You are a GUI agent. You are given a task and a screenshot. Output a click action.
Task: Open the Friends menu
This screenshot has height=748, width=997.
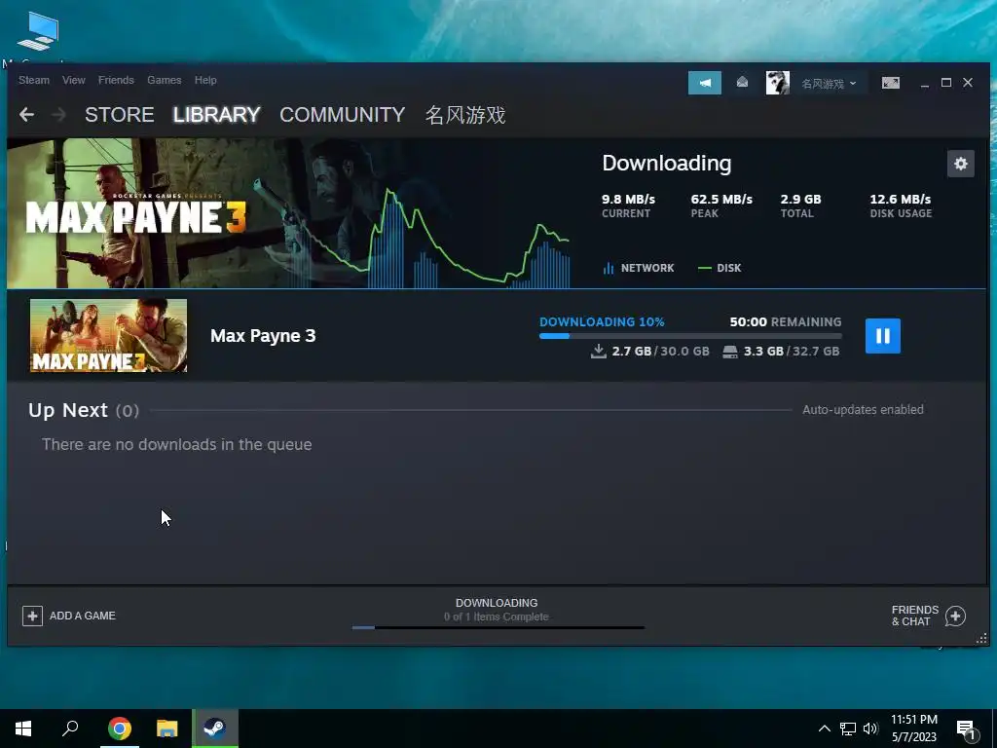click(116, 80)
